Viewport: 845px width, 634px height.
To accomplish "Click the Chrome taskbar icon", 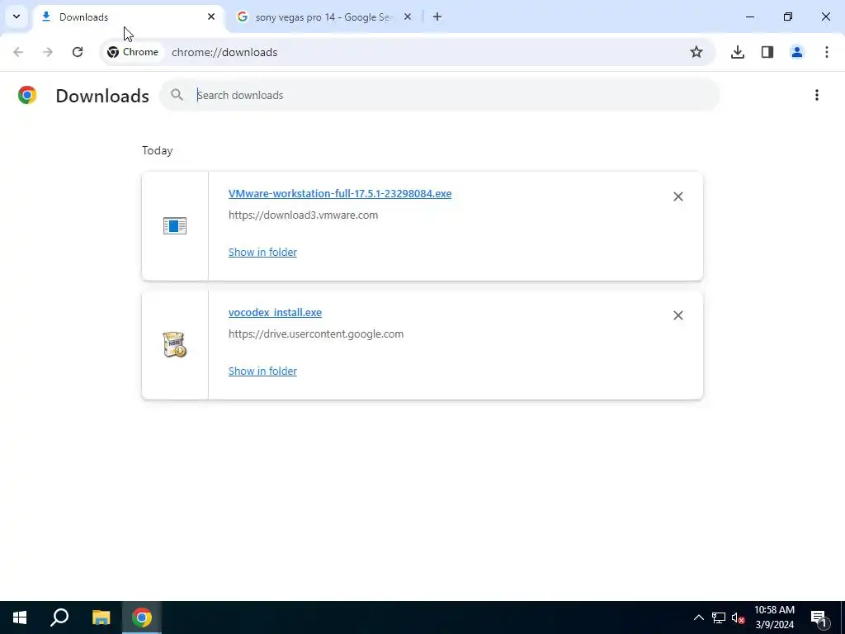I will [x=142, y=617].
